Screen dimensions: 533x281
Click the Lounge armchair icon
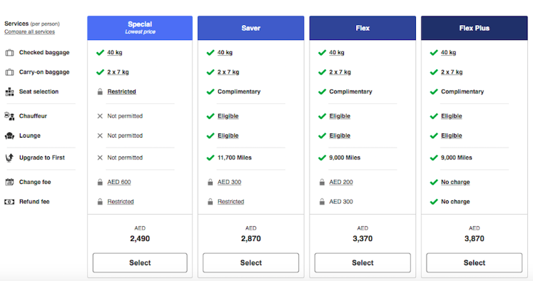point(9,136)
